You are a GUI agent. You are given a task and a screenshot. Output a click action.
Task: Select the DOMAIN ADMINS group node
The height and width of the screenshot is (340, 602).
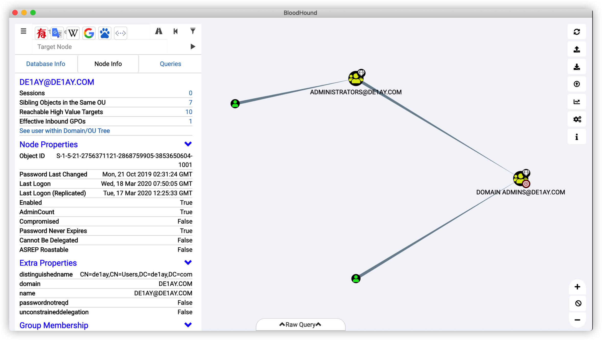(x=521, y=178)
